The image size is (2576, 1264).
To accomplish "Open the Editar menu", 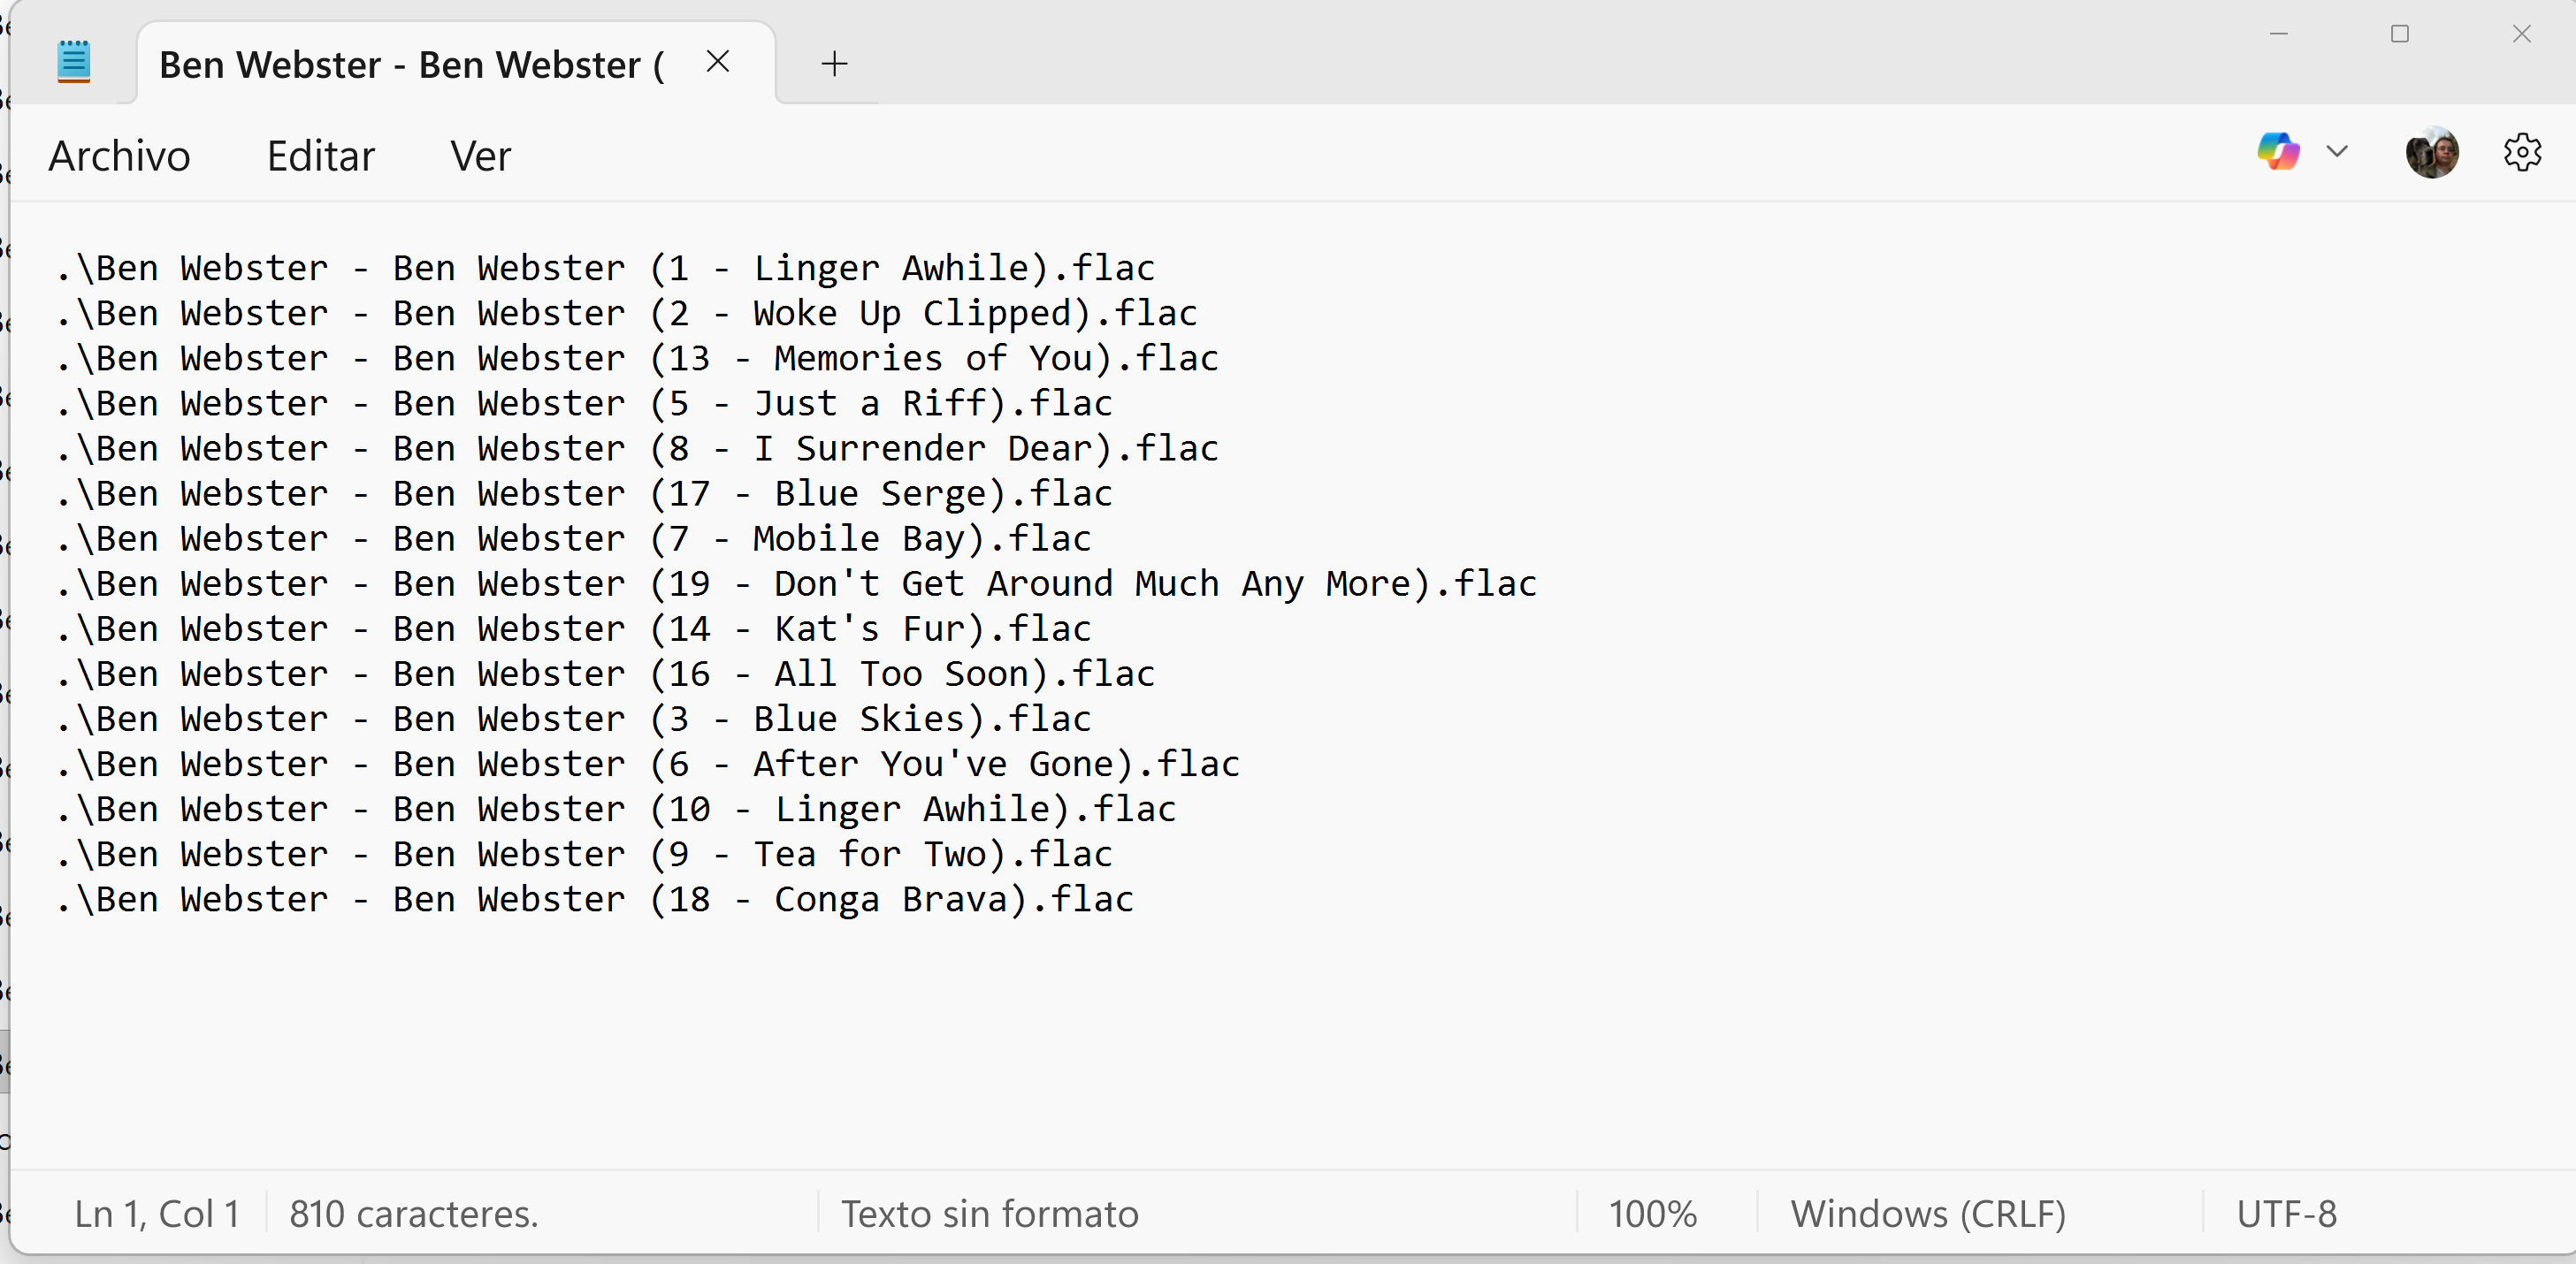I will pos(320,156).
